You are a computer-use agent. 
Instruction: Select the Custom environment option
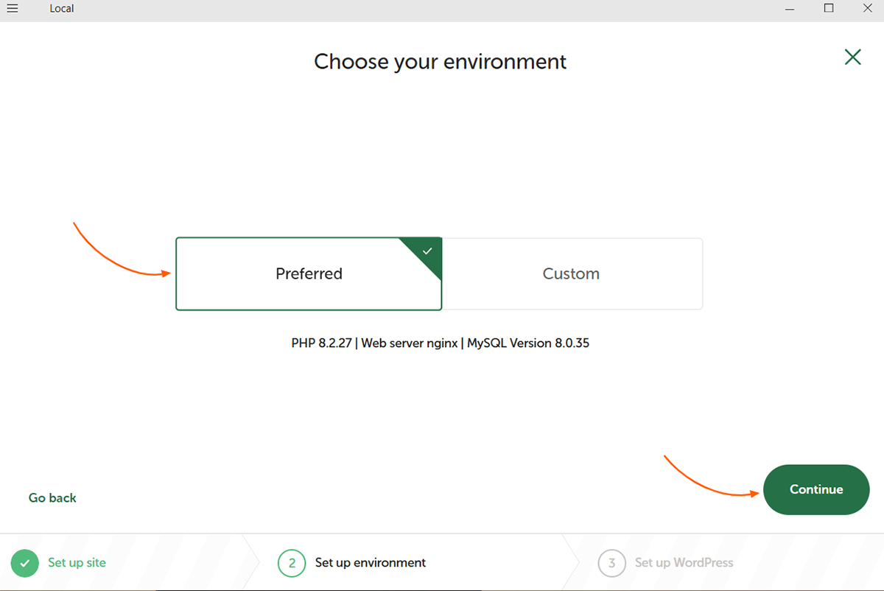pyautogui.click(x=572, y=274)
